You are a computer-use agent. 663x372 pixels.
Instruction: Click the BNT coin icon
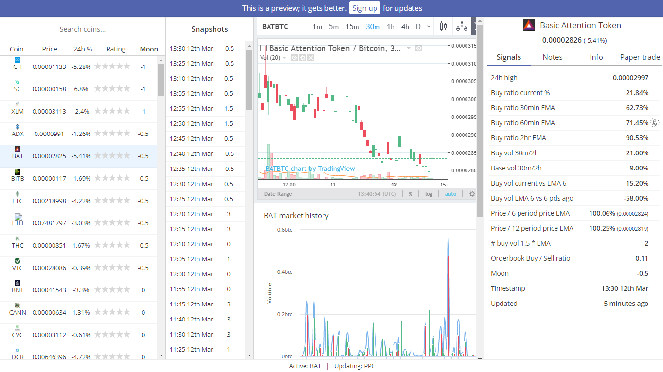18,283
